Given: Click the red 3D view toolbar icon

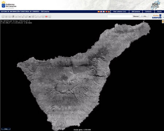Looking at the screenshot, I should click(x=46, y=16).
